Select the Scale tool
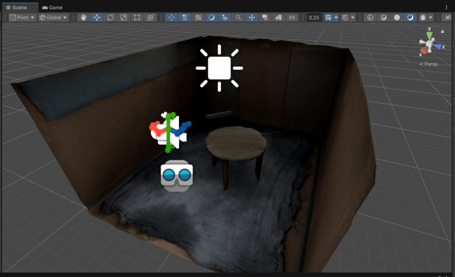 (124, 17)
